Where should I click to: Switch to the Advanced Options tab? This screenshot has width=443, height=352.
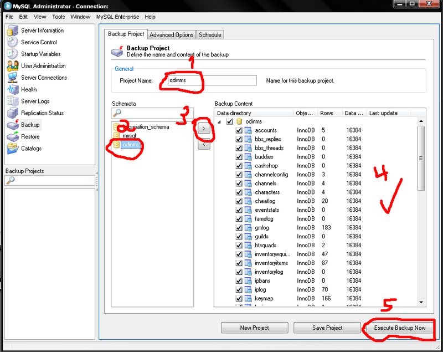[172, 35]
